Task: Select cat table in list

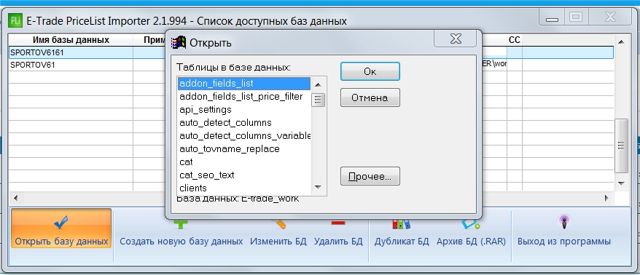Action: click(x=244, y=162)
